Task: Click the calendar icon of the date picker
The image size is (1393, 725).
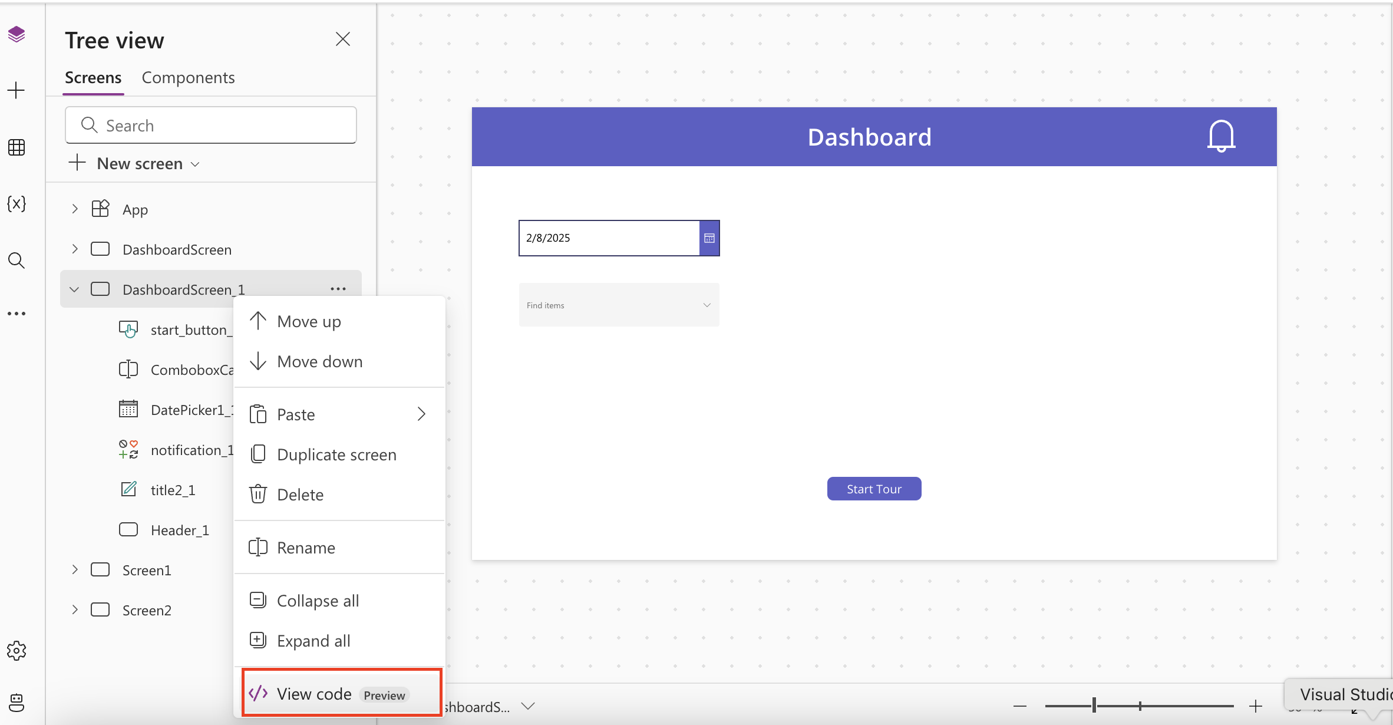Action: (x=709, y=238)
